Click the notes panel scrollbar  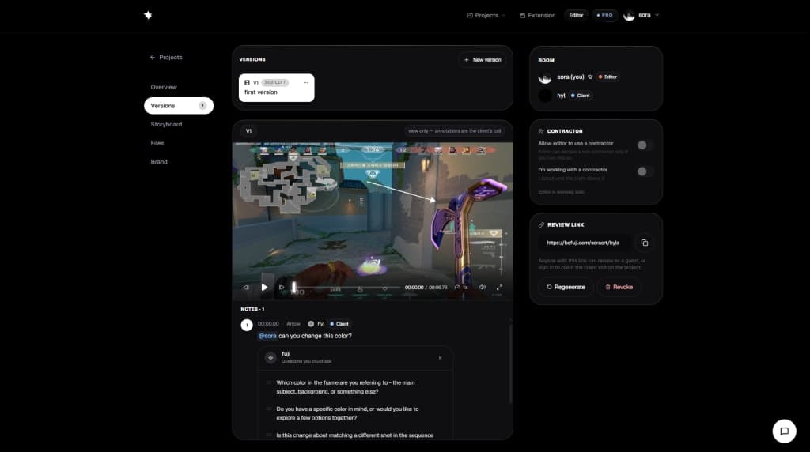510,363
